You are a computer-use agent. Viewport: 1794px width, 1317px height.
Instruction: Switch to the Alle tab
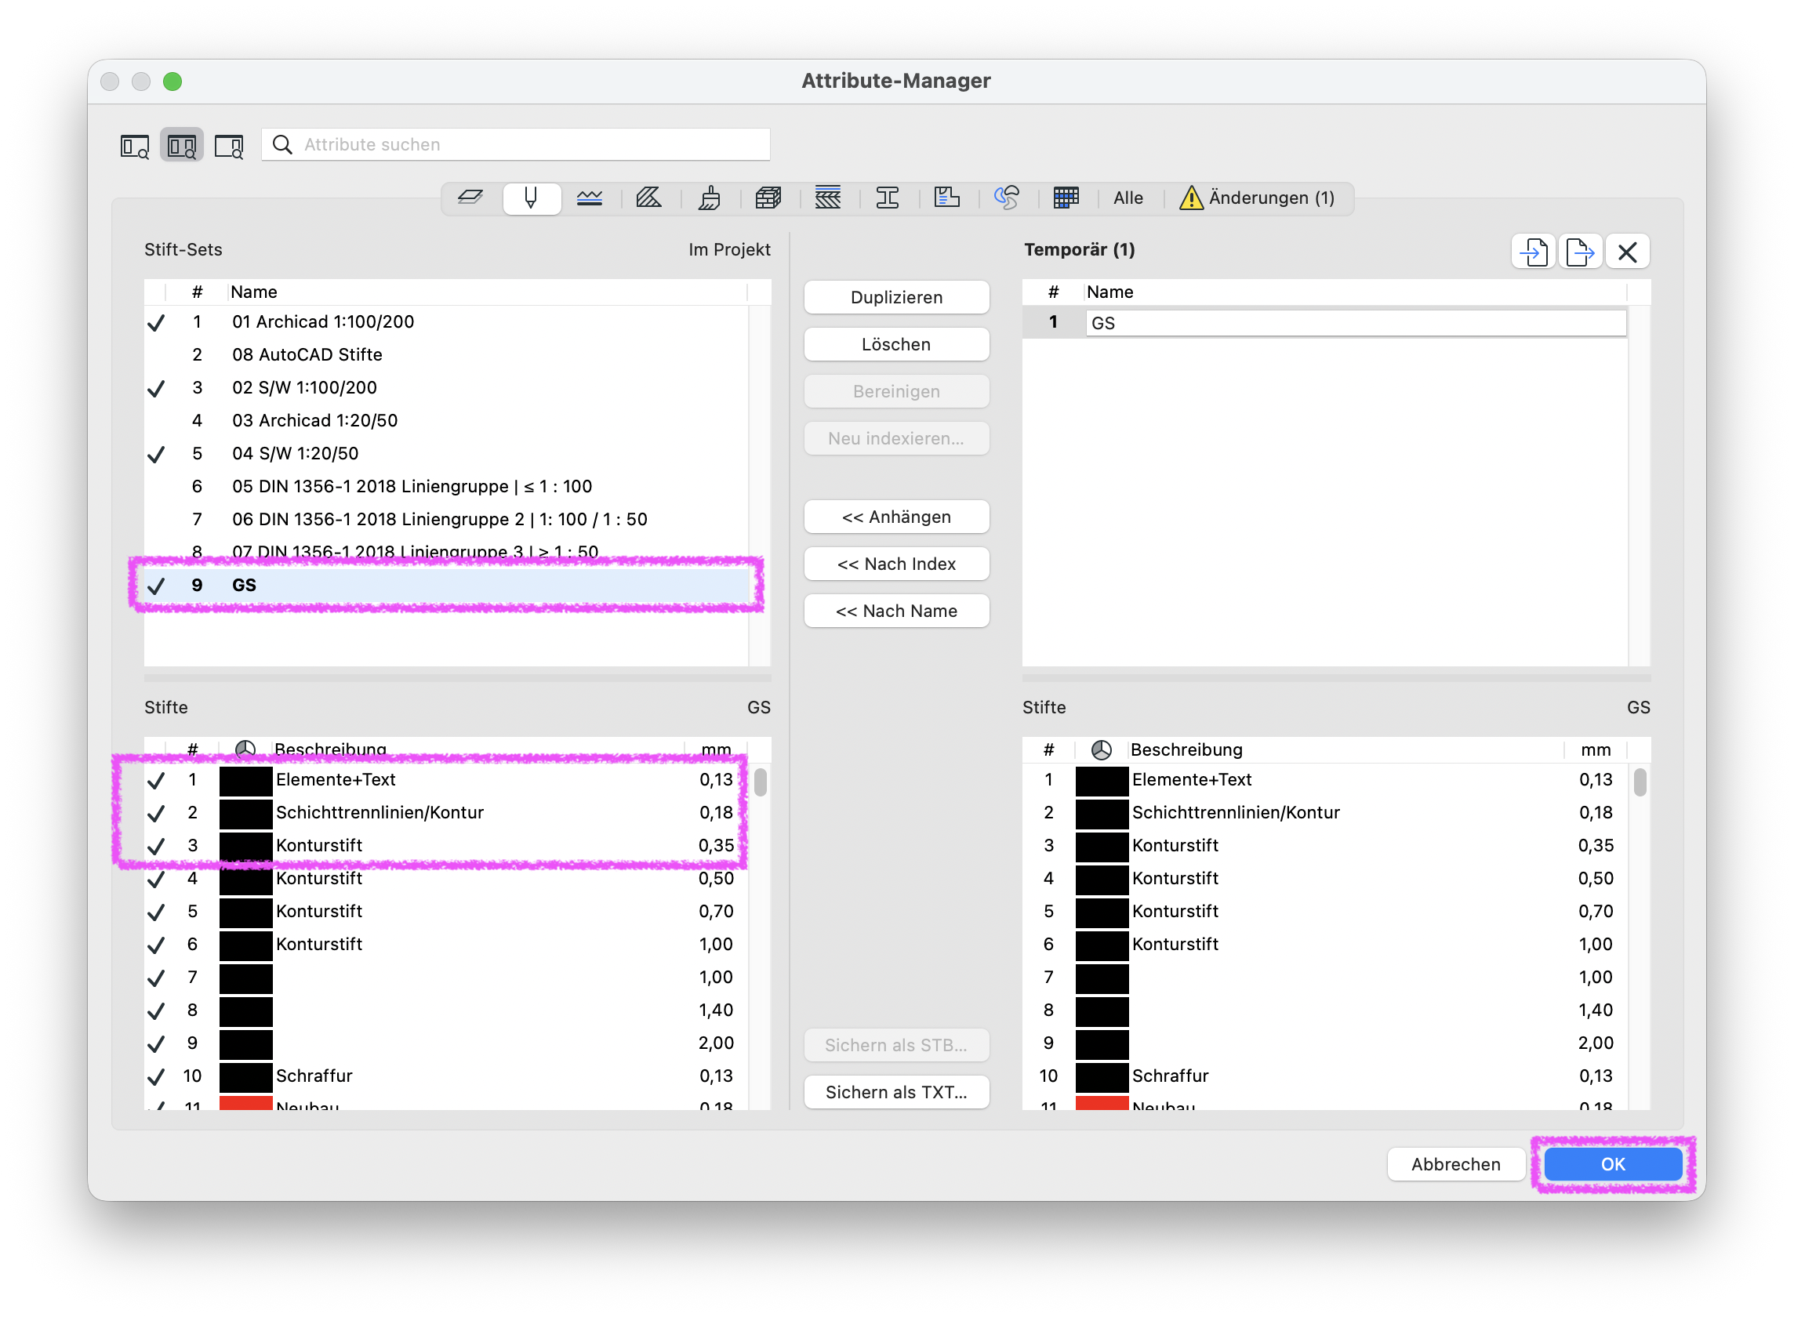pyautogui.click(x=1128, y=198)
